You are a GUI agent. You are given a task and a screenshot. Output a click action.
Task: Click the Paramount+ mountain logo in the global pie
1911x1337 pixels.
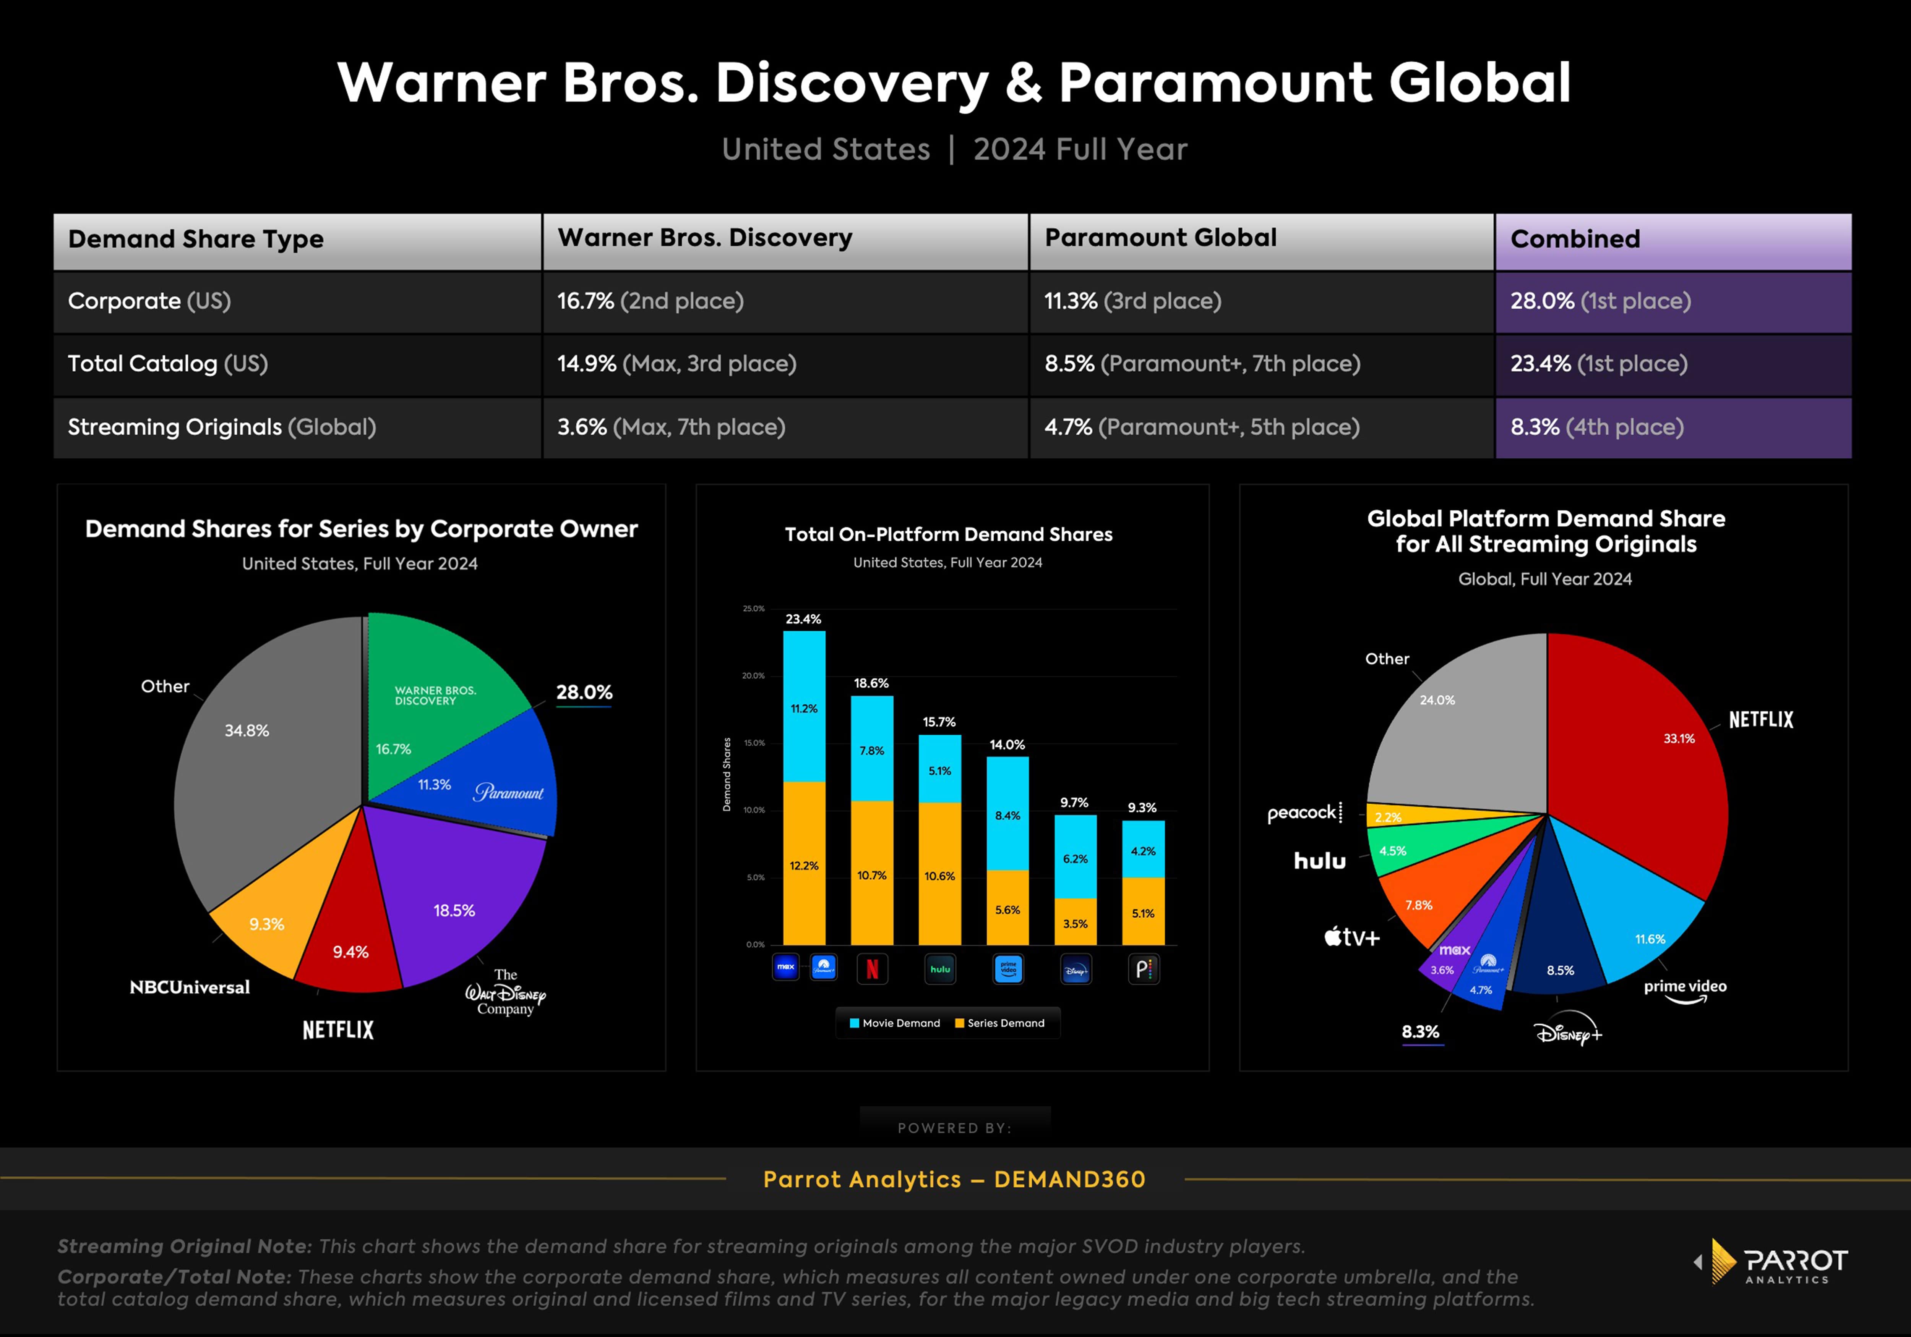[1488, 964]
